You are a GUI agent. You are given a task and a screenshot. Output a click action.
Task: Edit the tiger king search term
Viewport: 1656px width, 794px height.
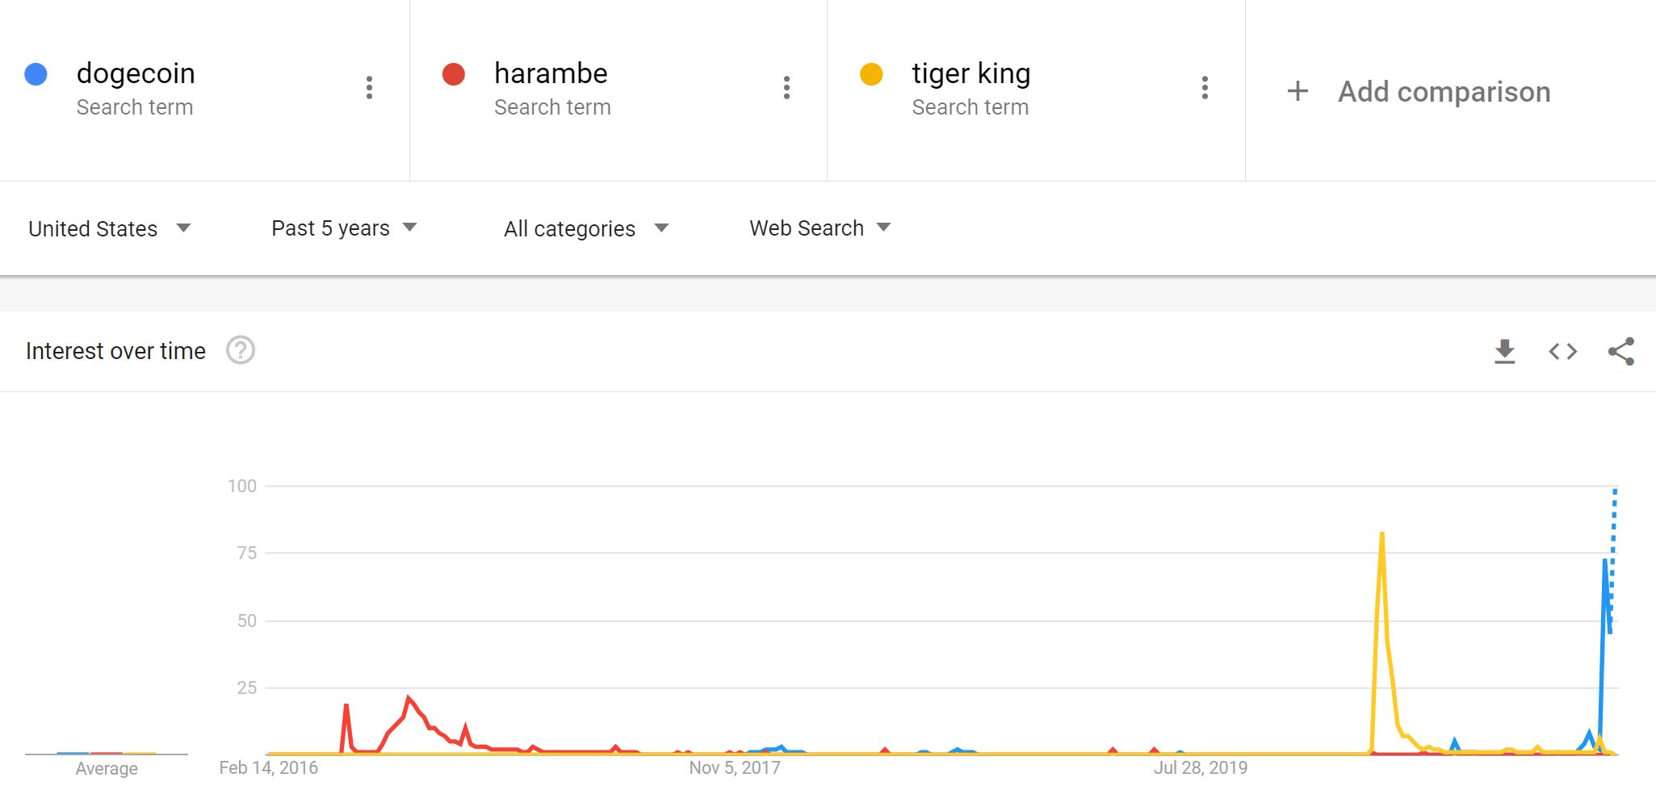click(x=971, y=73)
